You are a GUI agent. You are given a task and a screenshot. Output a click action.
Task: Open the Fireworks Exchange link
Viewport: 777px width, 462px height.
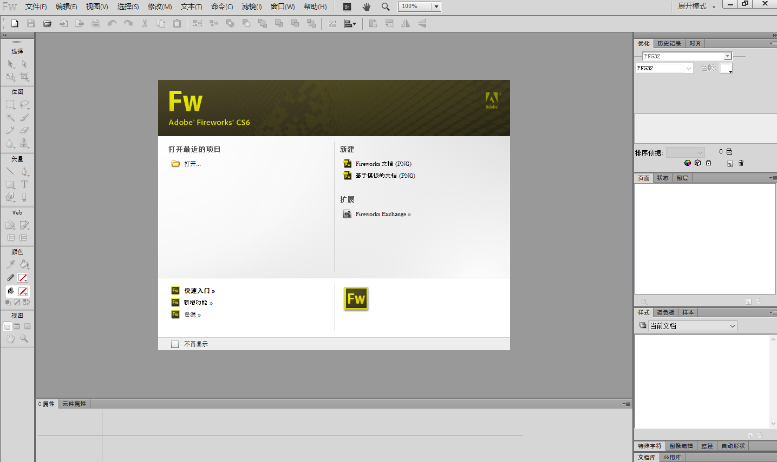[383, 215]
